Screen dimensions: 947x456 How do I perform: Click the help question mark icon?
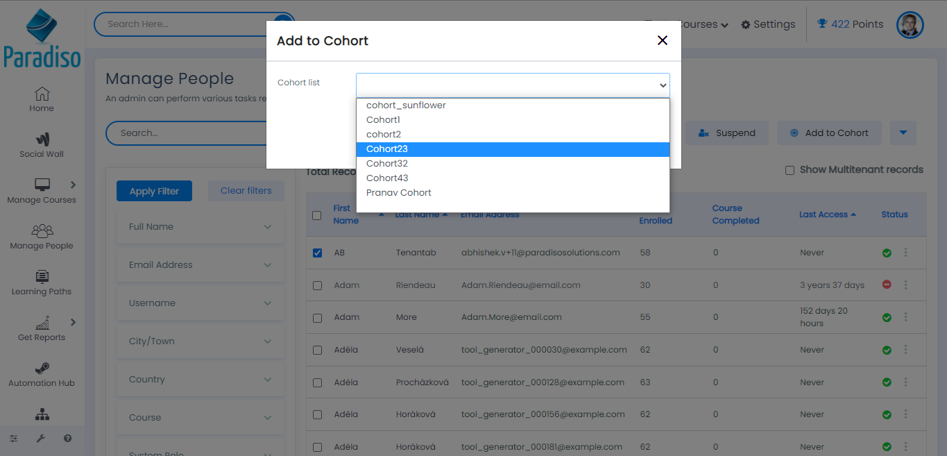67,439
